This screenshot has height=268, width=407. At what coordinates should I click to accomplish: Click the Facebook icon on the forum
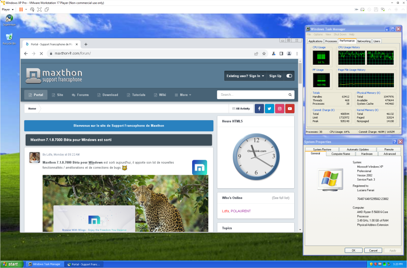click(x=259, y=109)
